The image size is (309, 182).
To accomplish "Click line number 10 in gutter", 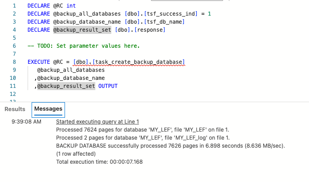I will click(x=13, y=78).
